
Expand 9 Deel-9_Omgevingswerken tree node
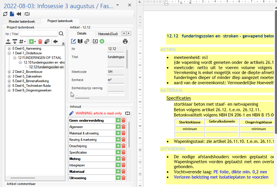tap(9, 90)
